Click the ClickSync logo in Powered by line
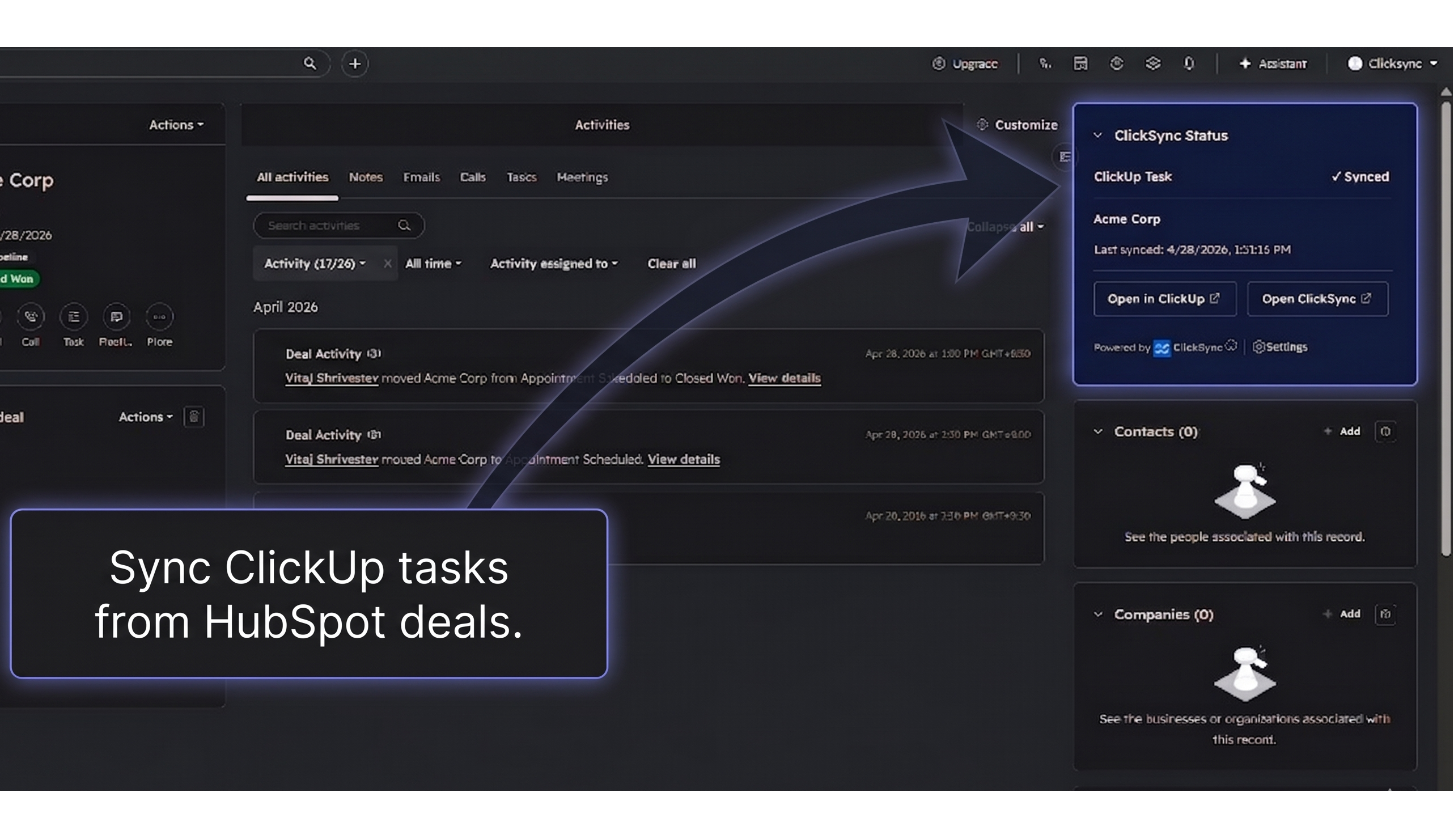Viewport: 1454px width, 818px height. (x=1161, y=348)
